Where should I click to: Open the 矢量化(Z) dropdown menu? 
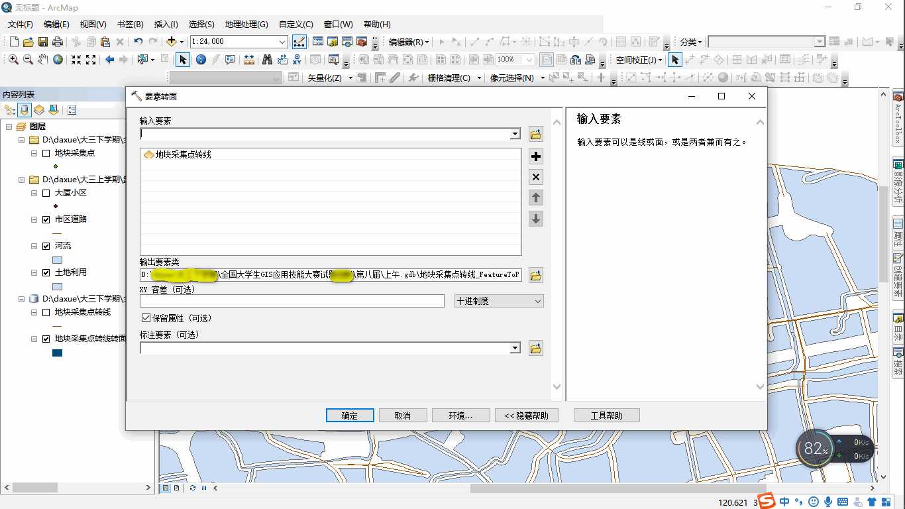pos(329,78)
